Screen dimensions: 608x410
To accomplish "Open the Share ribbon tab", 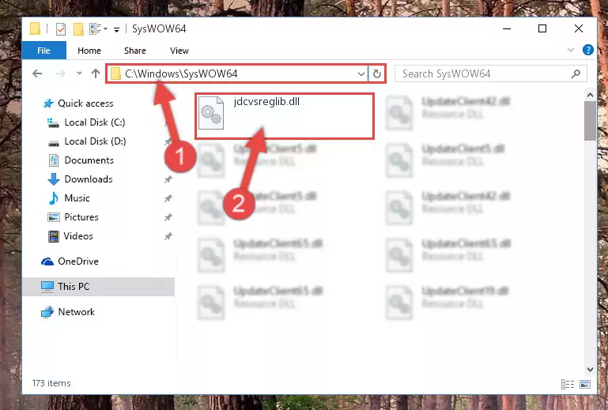I will click(x=135, y=51).
